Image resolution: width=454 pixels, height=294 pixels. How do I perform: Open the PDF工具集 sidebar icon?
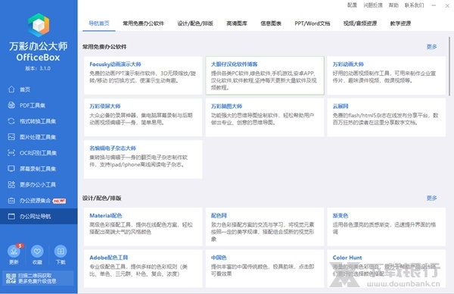11,105
